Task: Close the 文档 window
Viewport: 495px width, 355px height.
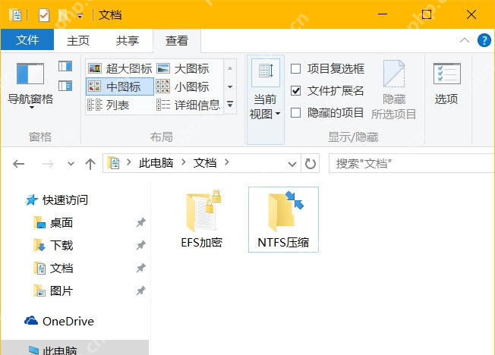Action: 471,14
